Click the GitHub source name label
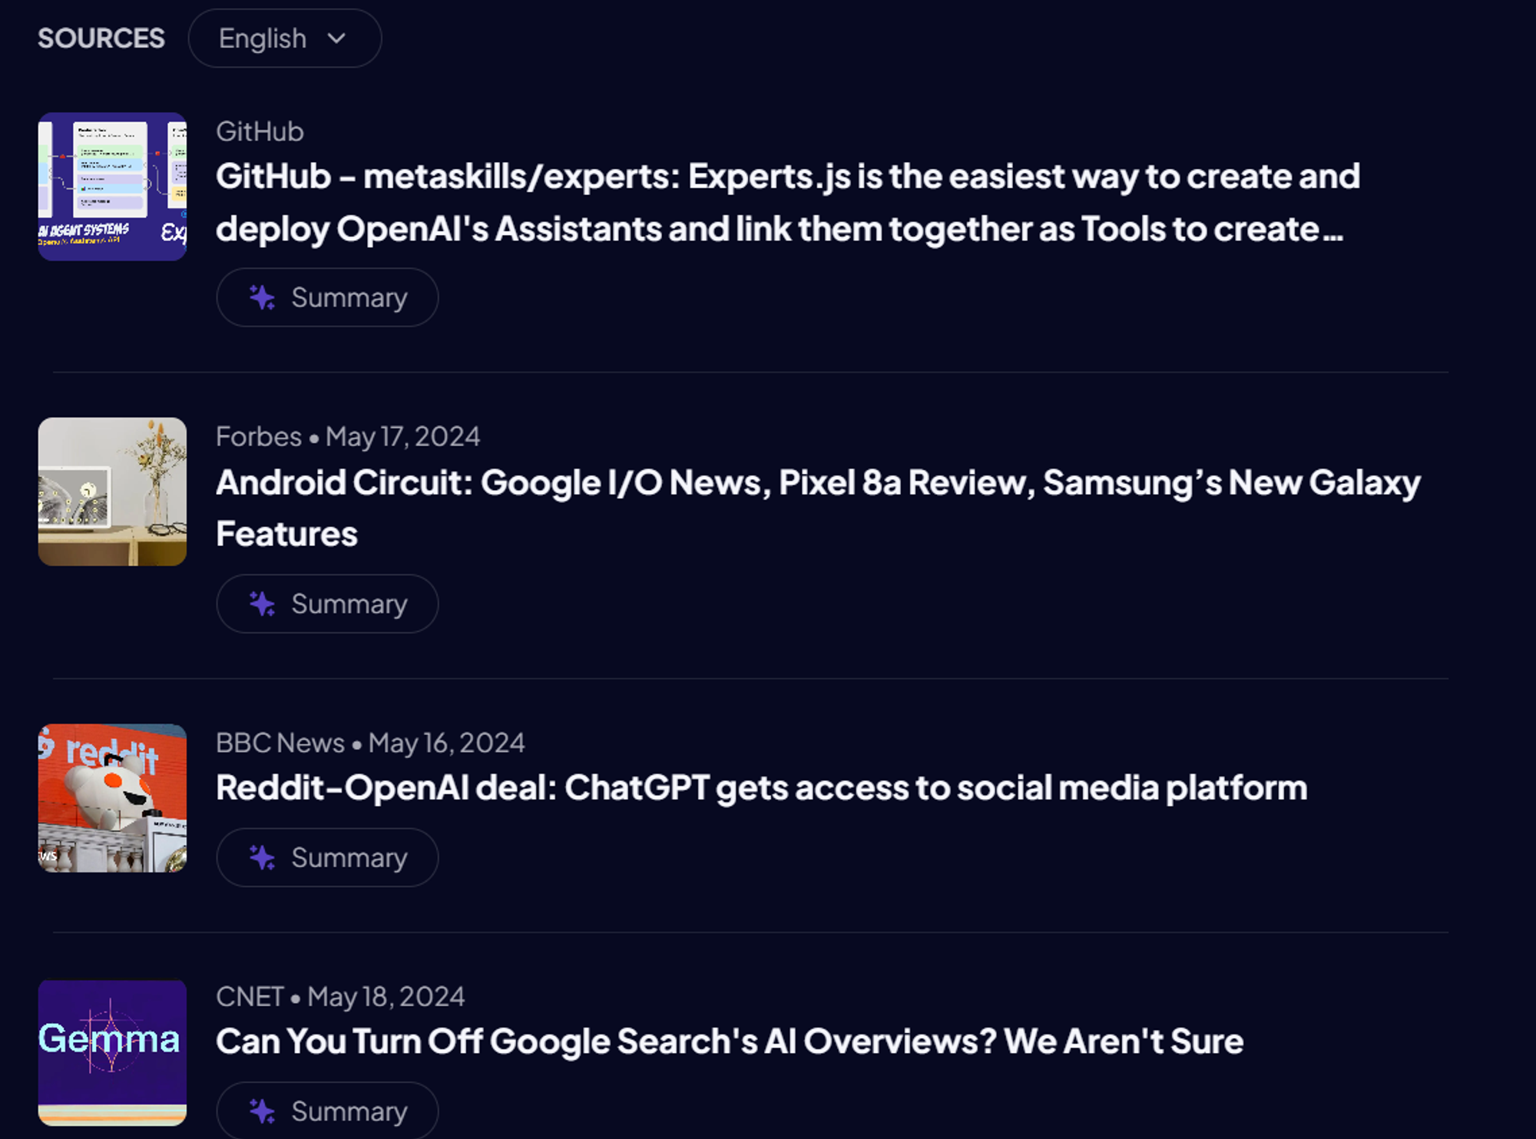The image size is (1536, 1139). pos(260,132)
